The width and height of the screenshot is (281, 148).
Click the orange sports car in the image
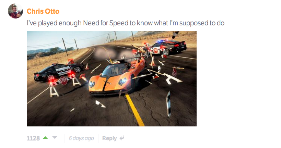pyautogui.click(x=117, y=77)
